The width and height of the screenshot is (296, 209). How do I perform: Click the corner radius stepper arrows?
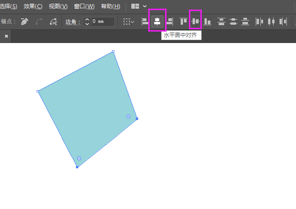coord(87,21)
